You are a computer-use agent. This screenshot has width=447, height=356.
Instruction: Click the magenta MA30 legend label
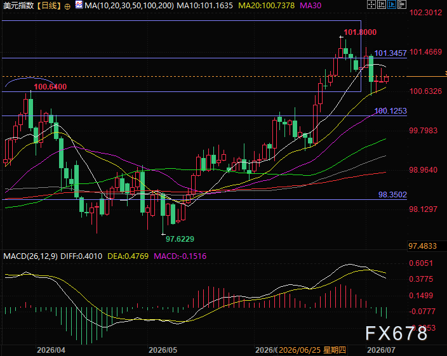coord(310,6)
